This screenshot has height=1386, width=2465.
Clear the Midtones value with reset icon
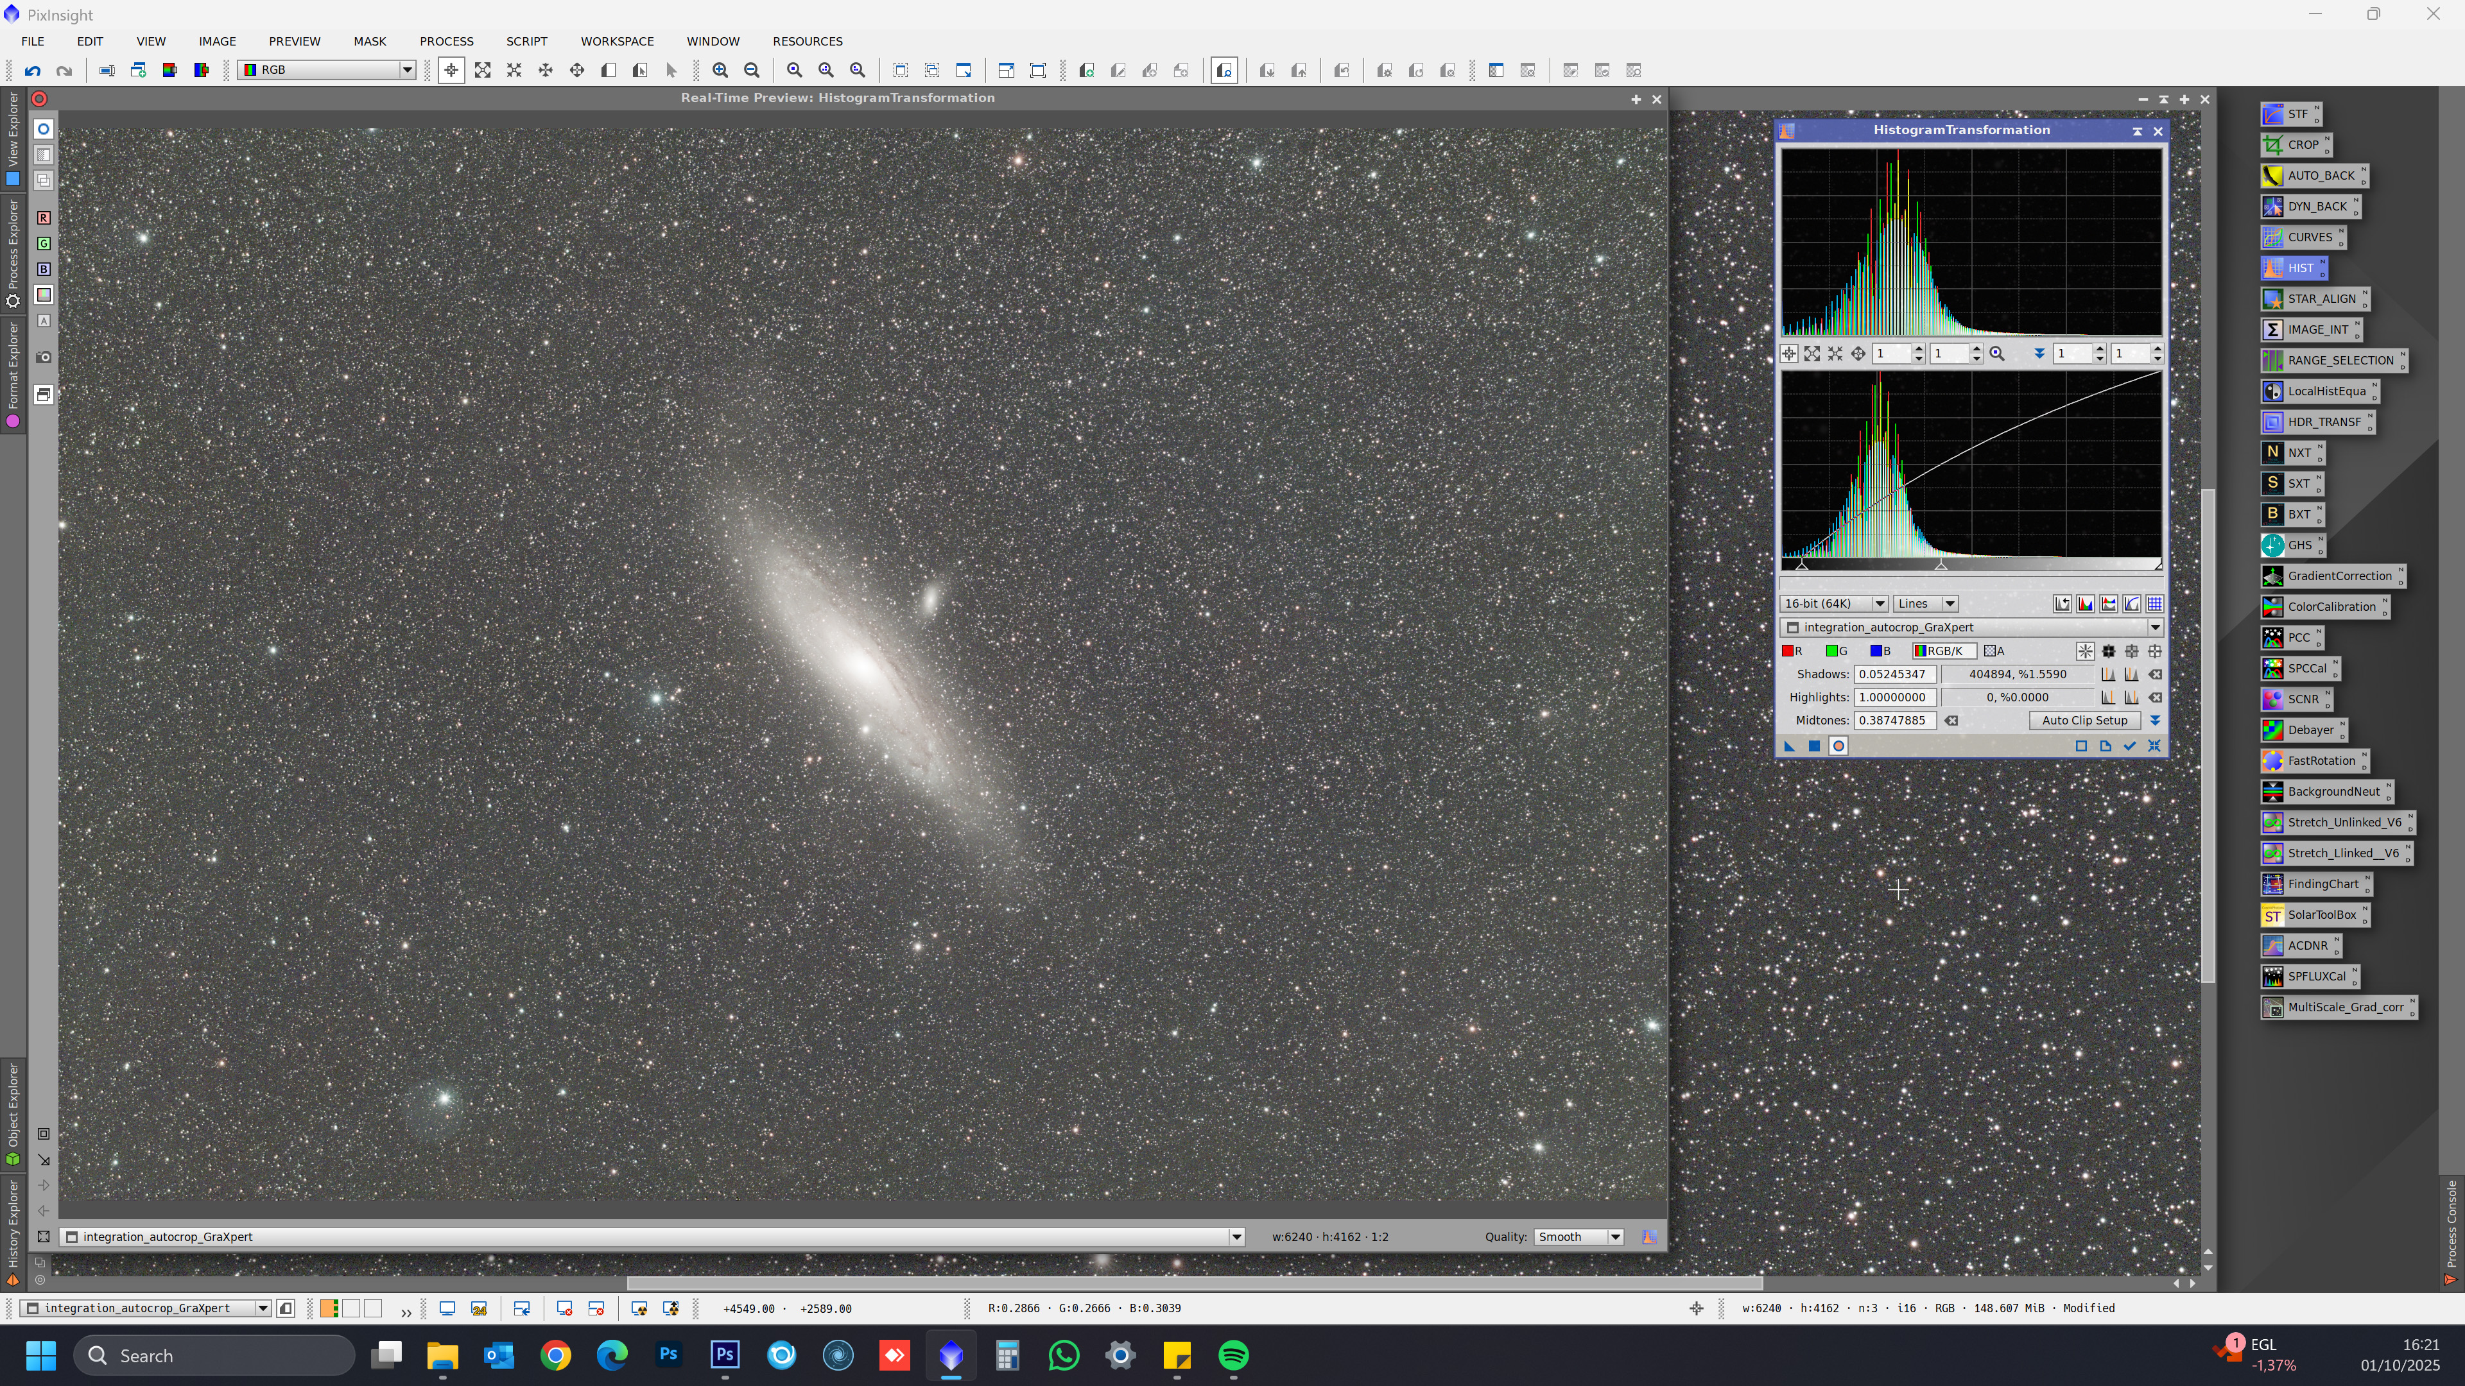(x=1951, y=721)
